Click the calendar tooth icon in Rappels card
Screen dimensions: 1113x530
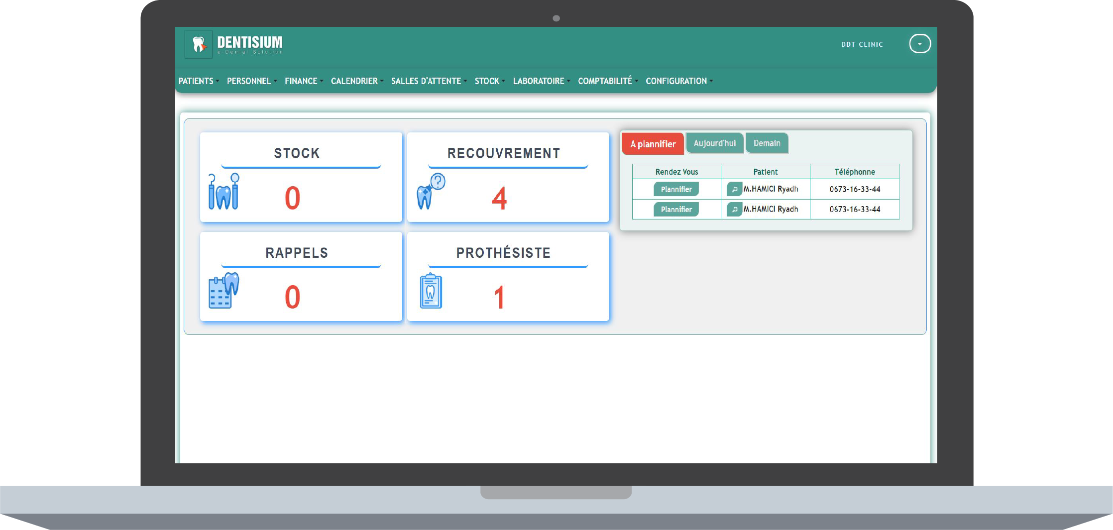[223, 291]
